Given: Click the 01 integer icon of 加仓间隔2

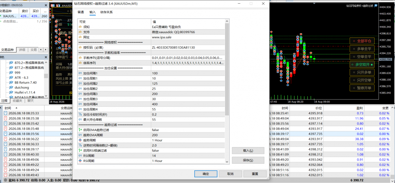Looking at the screenshot, I should (80, 83).
